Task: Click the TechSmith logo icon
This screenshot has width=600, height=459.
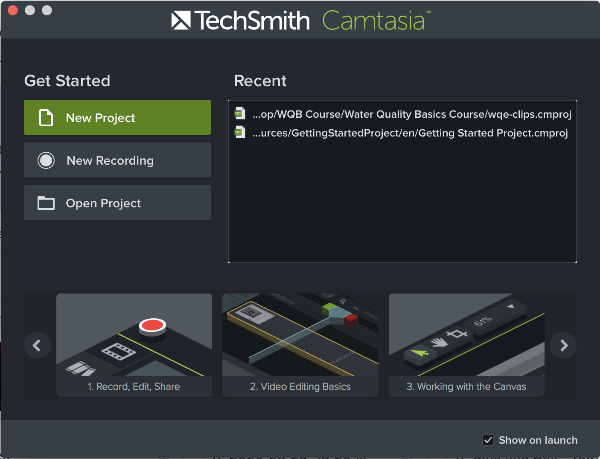Action: [x=181, y=20]
